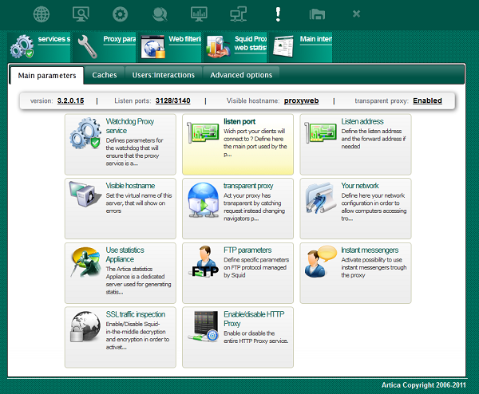Screen dimensions: 479x394
Task: Open the Your network title link
Action: coord(360,186)
